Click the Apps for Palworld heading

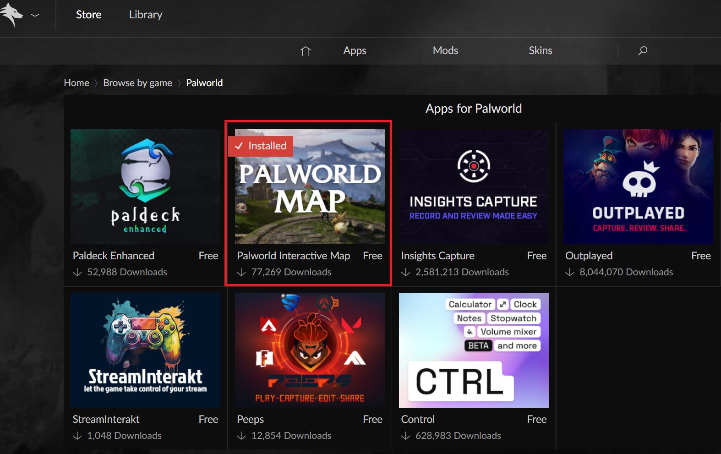click(x=474, y=109)
